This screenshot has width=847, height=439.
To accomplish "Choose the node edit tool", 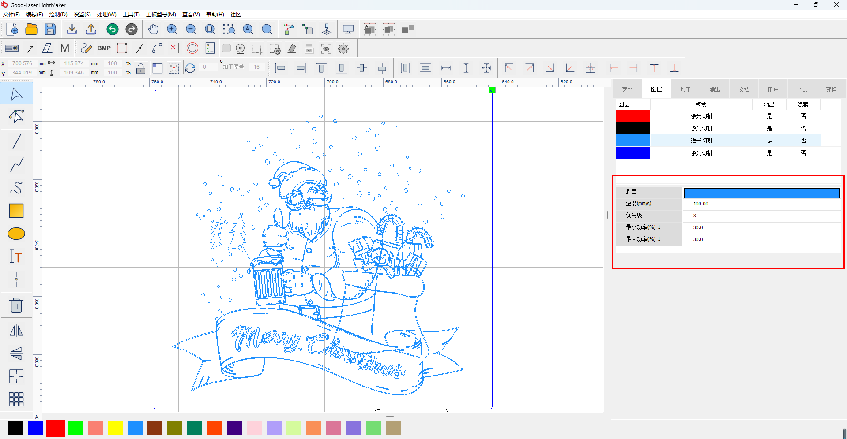I will (x=16, y=116).
